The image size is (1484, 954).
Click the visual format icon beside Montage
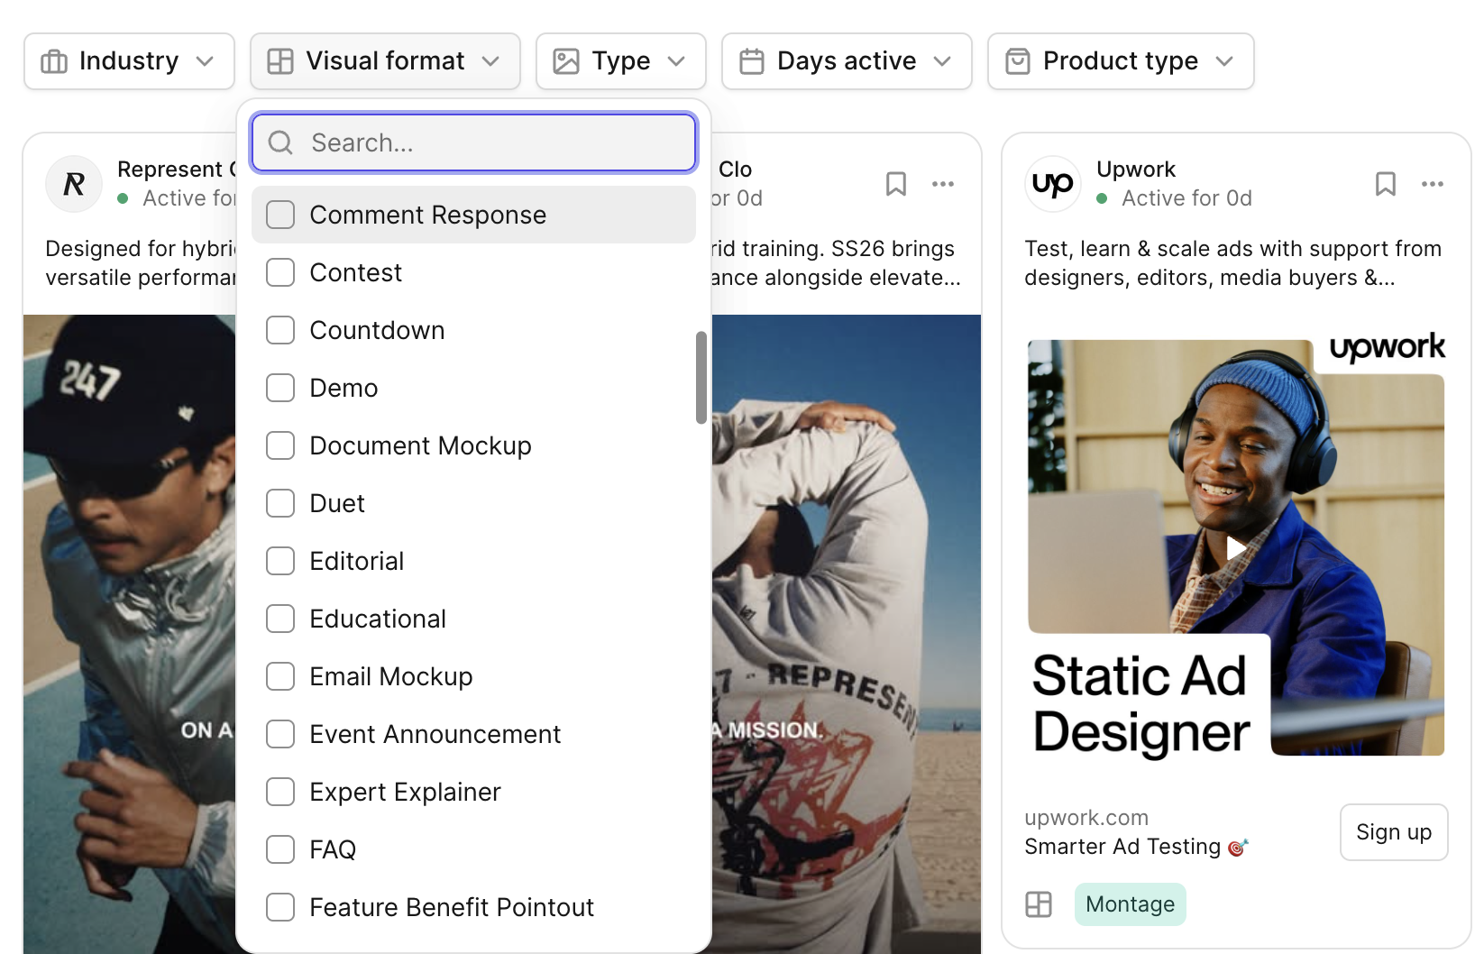click(1039, 904)
